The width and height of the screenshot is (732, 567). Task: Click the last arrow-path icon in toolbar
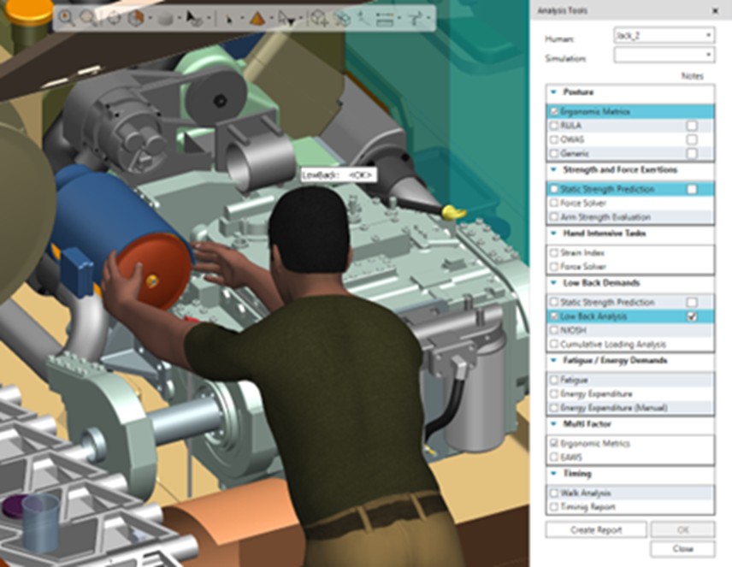[x=415, y=19]
